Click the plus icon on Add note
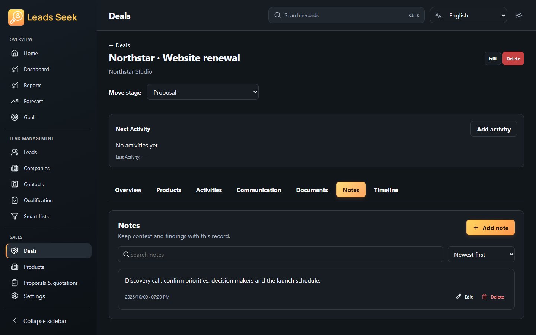Viewport: 536px width, 335px height. click(x=476, y=227)
